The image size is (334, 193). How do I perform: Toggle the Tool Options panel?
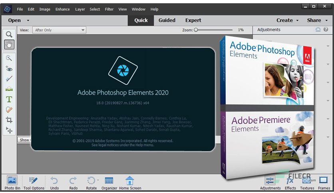point(34,183)
